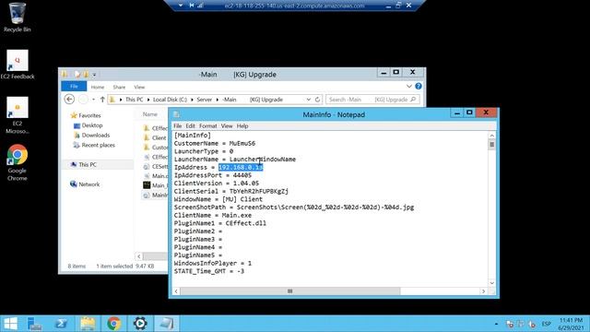Open the taskbar clock showing 11:41 PM
590x332 pixels.
pyautogui.click(x=571, y=324)
